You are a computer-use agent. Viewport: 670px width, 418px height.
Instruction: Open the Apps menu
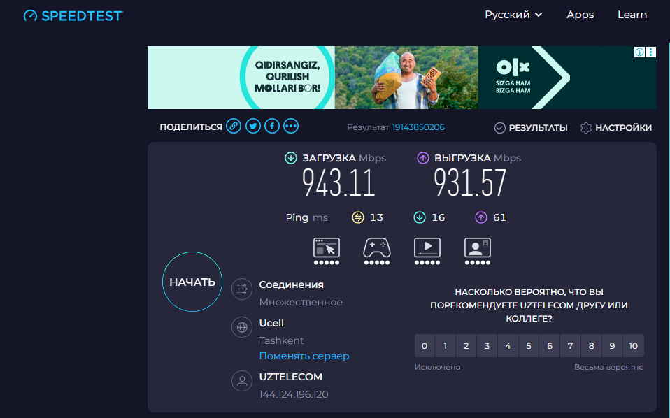(x=580, y=15)
